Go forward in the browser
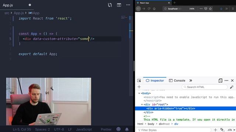236x132 pixels. click(144, 9)
